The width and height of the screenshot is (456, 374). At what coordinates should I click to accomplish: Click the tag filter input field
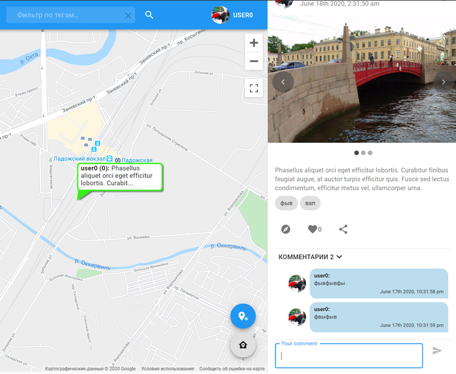click(x=65, y=15)
